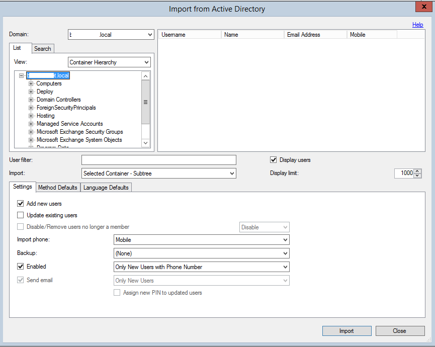Sort results by Email Address column
The height and width of the screenshot is (347, 435).
click(315, 35)
